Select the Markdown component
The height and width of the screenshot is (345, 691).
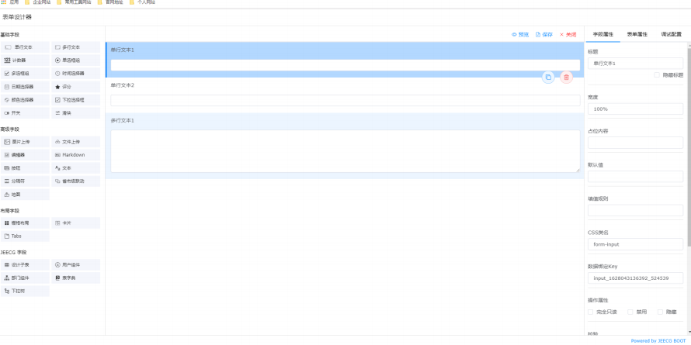click(75, 155)
